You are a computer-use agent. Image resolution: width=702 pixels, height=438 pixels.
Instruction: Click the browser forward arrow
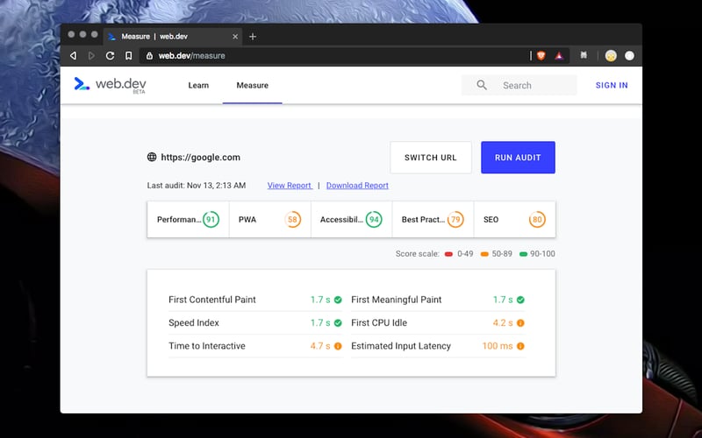91,56
